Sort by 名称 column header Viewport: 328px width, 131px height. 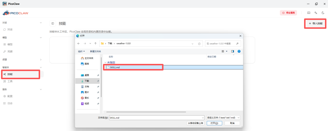(111, 57)
